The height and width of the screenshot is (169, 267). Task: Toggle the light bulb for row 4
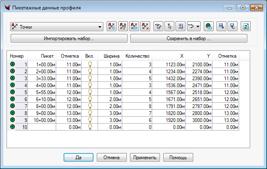point(90,85)
